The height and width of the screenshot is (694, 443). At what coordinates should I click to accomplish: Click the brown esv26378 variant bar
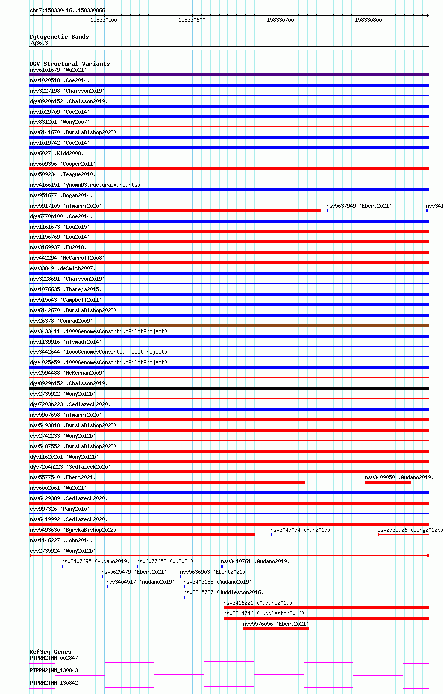[229, 326]
